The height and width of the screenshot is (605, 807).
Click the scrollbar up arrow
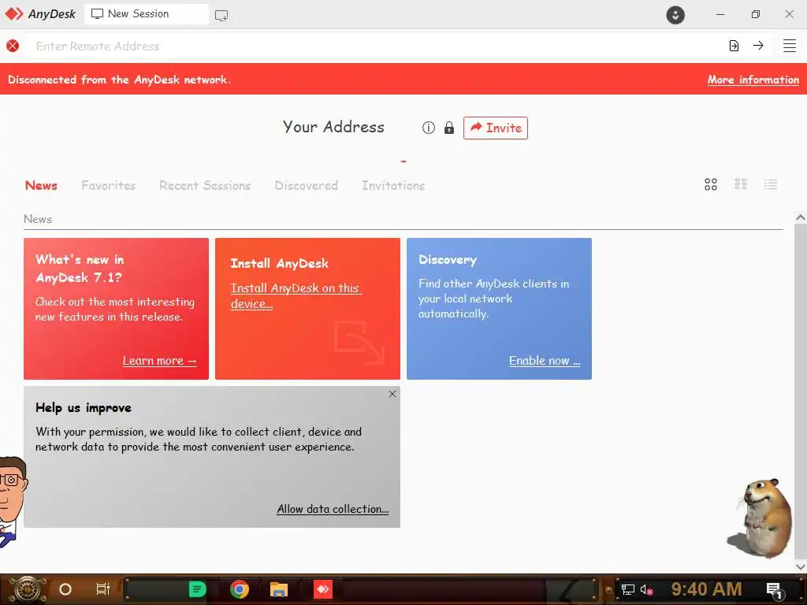[801, 217]
